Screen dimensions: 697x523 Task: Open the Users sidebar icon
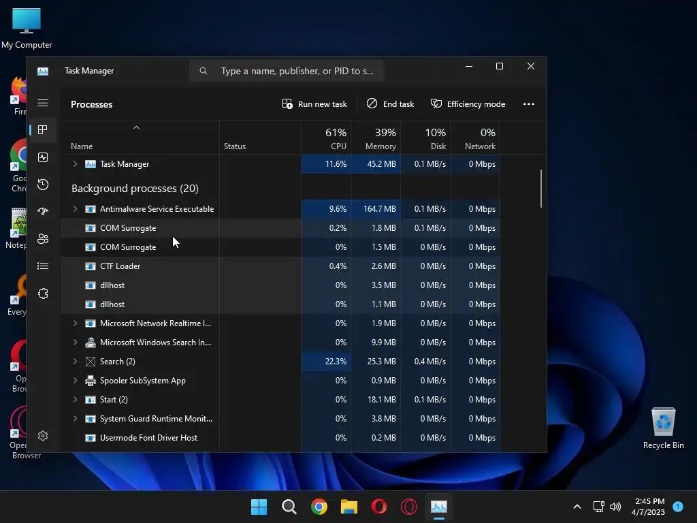click(43, 239)
